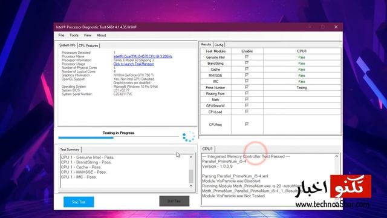Click the spinning progress indicator
Image resolution: width=387 pixels, height=218 pixels.
pyautogui.click(x=189, y=136)
